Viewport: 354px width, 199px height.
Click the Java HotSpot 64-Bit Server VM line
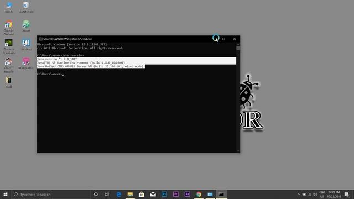tap(90, 66)
